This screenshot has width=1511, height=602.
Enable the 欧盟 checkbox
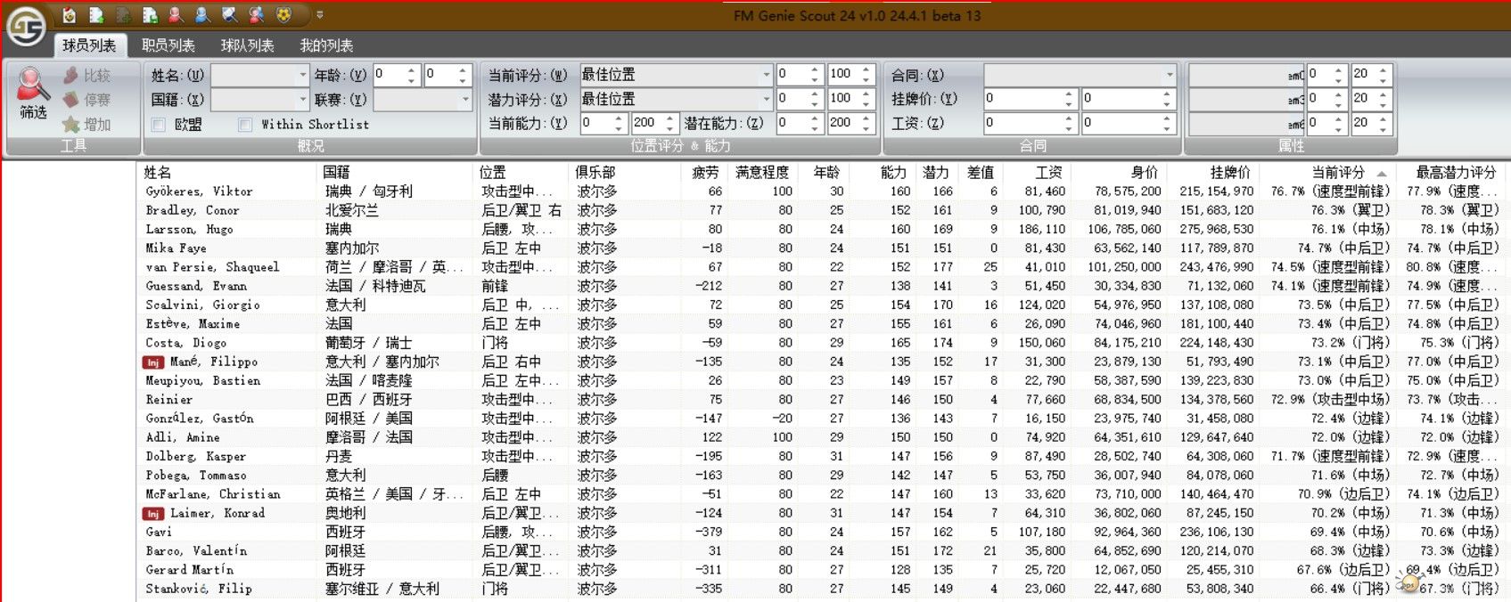159,125
